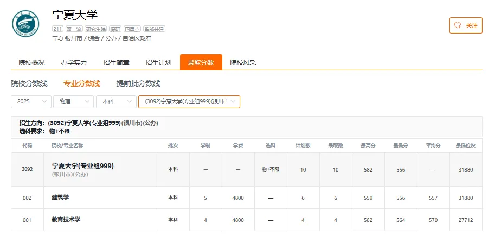
Task: Switch to 招生简章 tab
Action: click(x=116, y=63)
